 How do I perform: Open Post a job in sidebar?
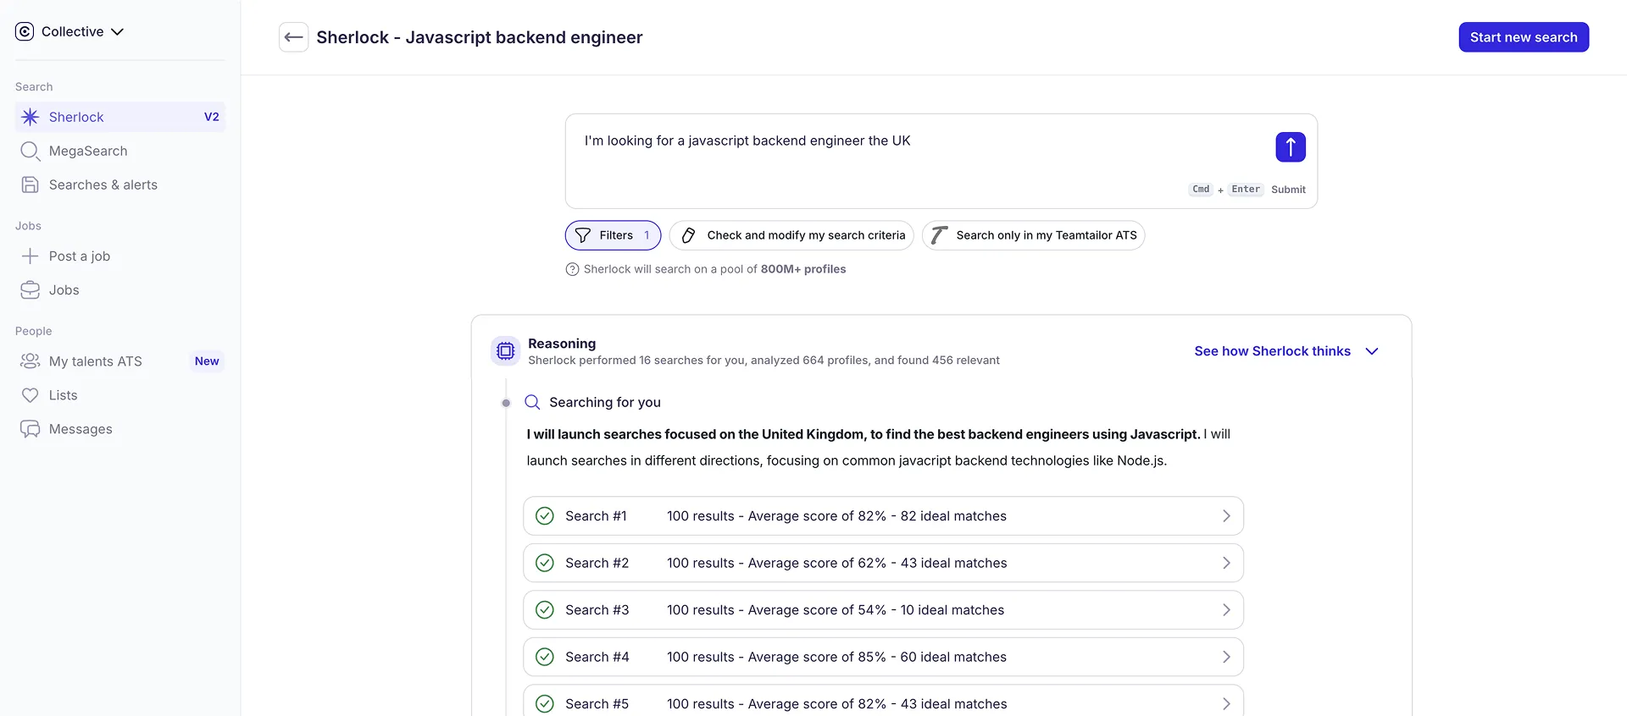click(x=120, y=256)
